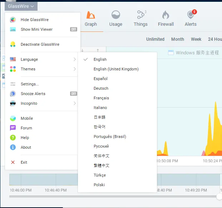Viewport: 222px width, 208px height.
Task: Open the Things devices icon
Action: pos(140,15)
